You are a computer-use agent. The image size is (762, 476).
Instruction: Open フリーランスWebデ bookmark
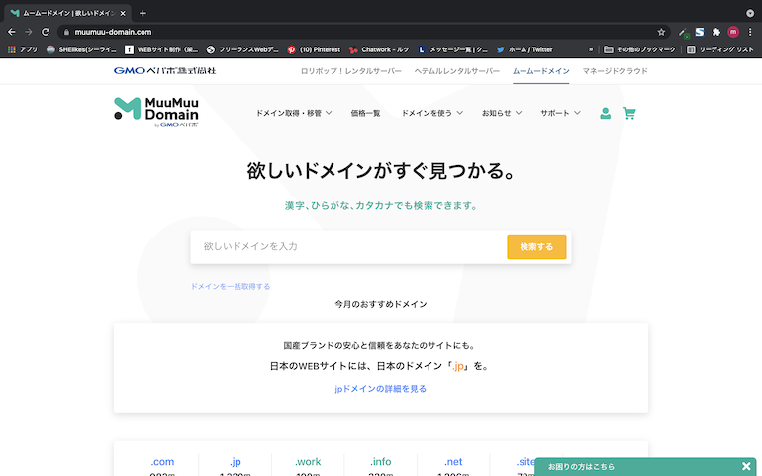pos(242,49)
